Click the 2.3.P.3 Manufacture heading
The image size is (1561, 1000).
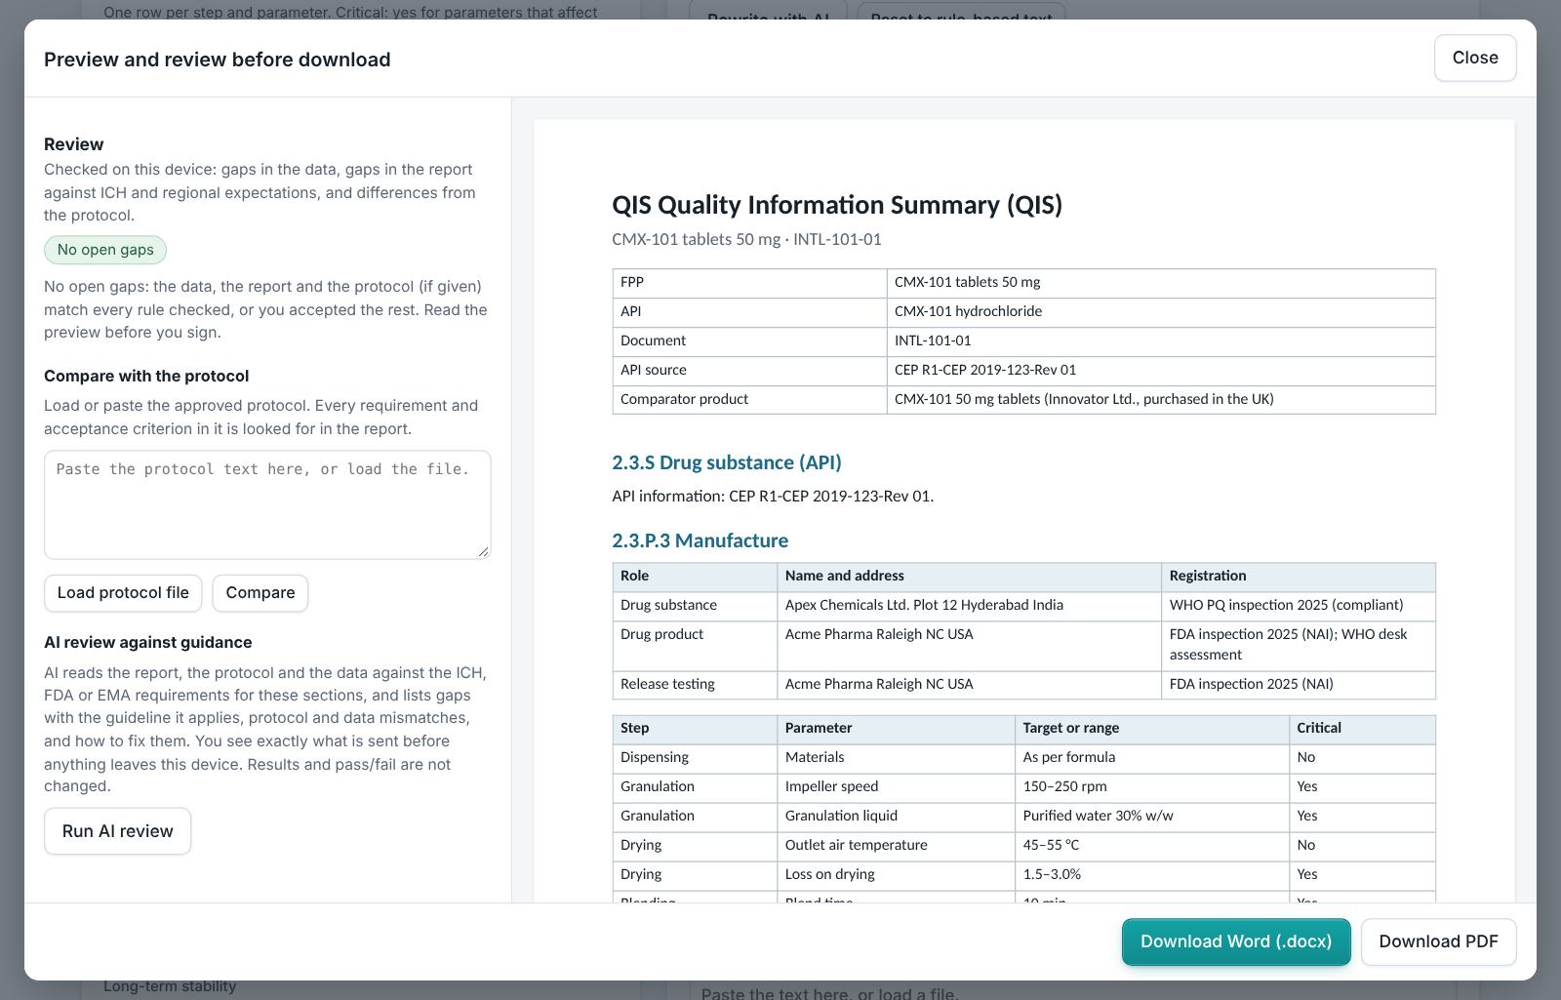point(700,540)
